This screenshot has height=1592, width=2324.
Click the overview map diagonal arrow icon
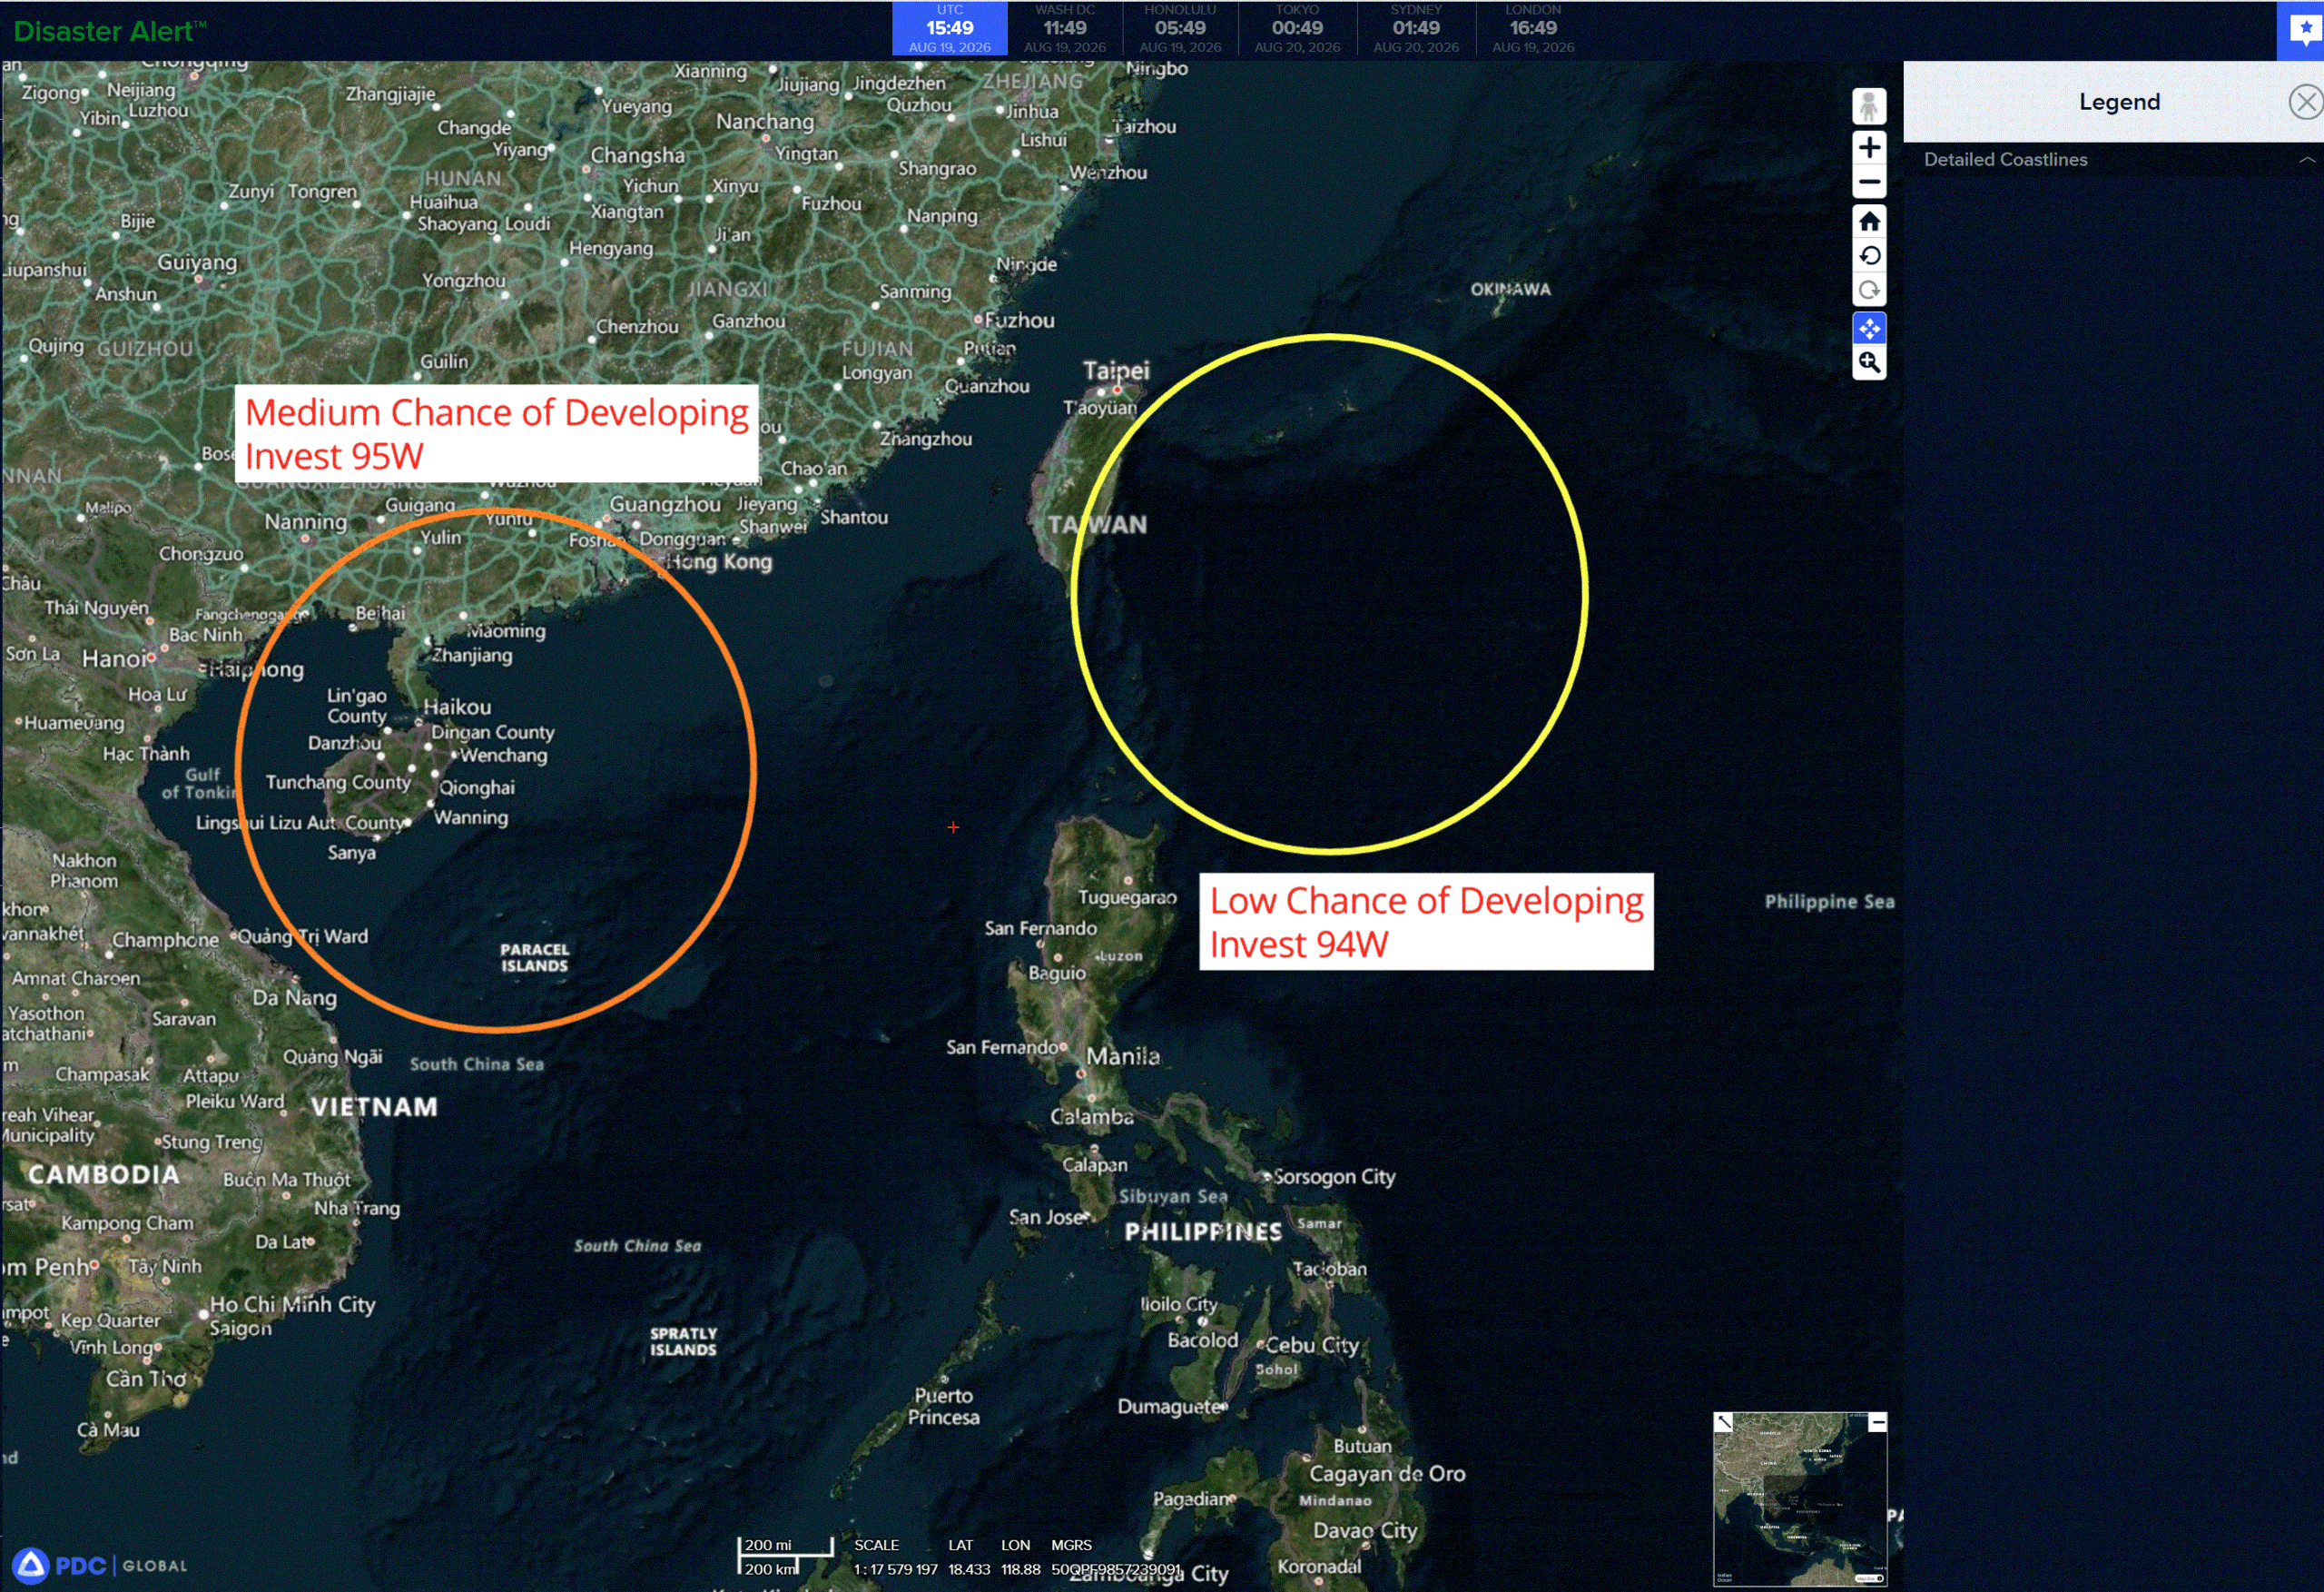[1723, 1422]
